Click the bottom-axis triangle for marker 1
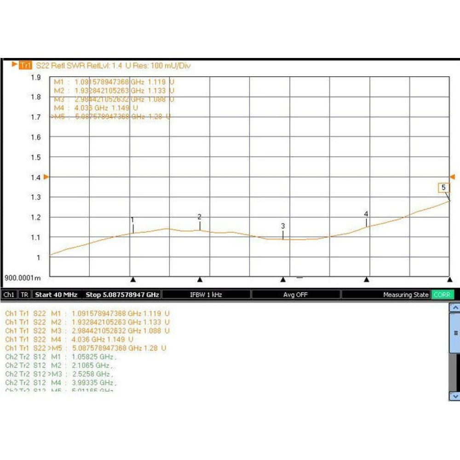460x460 pixels. click(x=133, y=280)
